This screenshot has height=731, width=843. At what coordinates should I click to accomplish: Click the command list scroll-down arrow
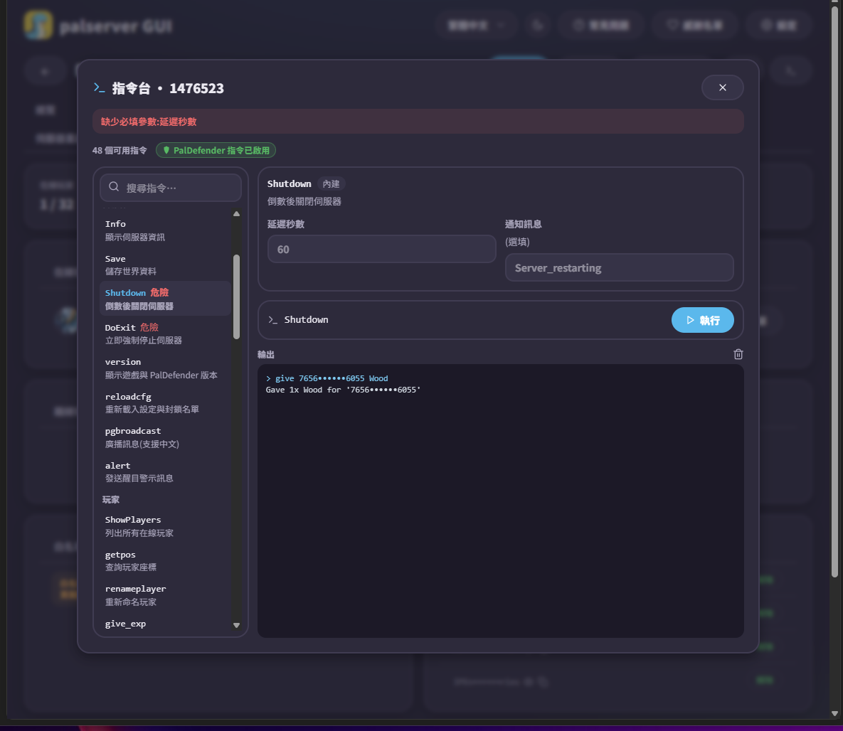coord(237,625)
